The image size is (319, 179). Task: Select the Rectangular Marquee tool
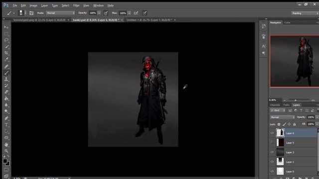[x=6, y=34]
